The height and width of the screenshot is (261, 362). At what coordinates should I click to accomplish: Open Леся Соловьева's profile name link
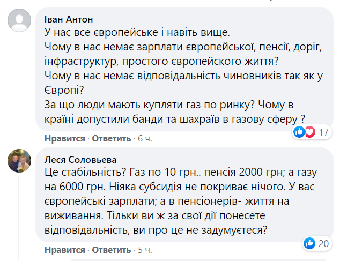coord(79,159)
